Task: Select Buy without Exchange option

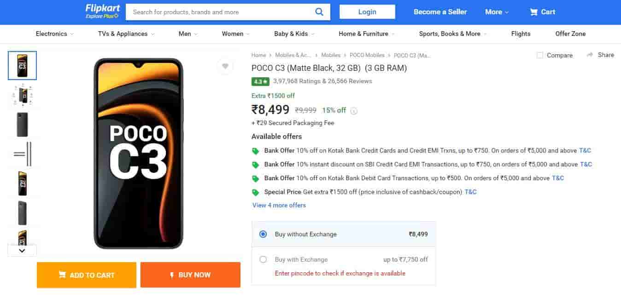Action: pos(263,234)
